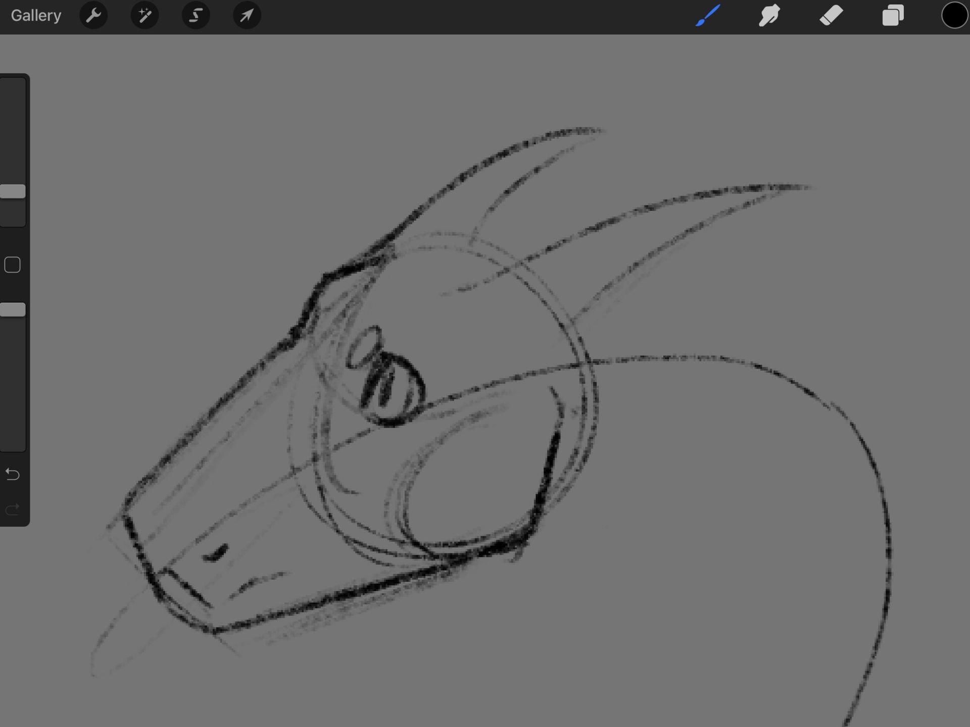The image size is (970, 727).
Task: Redo the last undone stroke
Action: (12, 509)
